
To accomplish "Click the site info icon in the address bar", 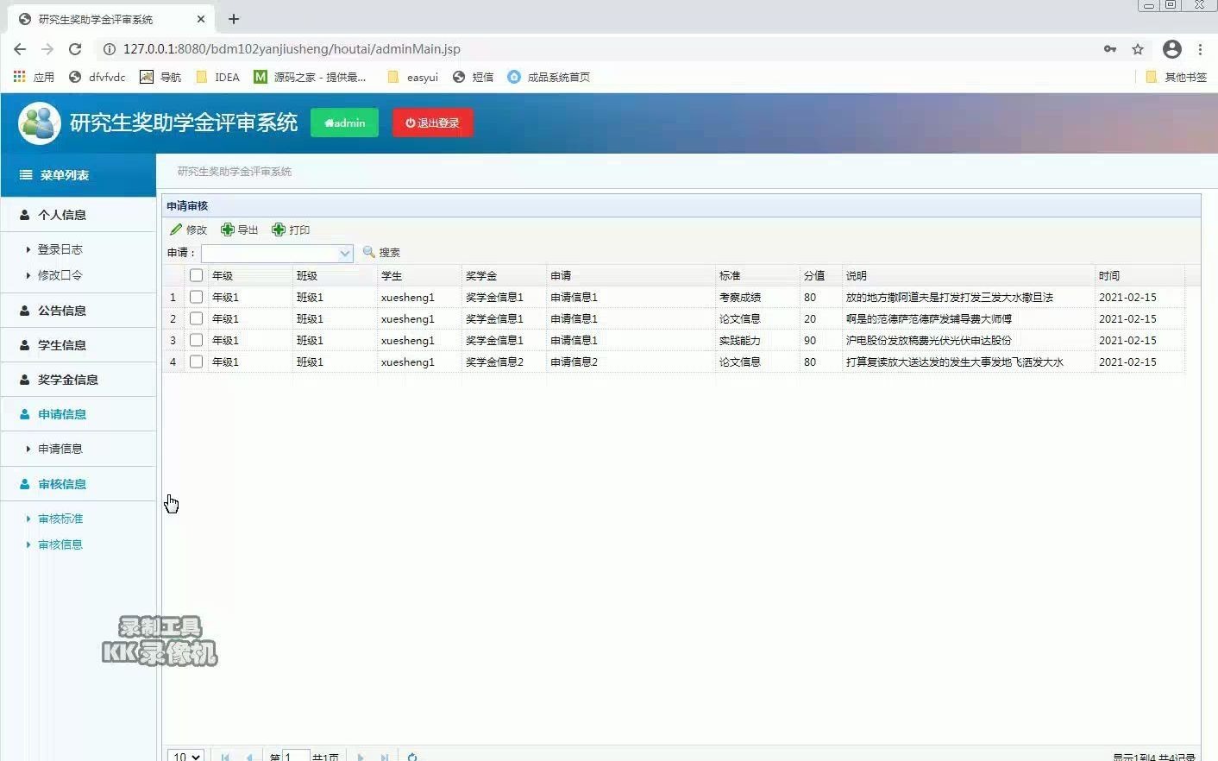I will tap(110, 49).
